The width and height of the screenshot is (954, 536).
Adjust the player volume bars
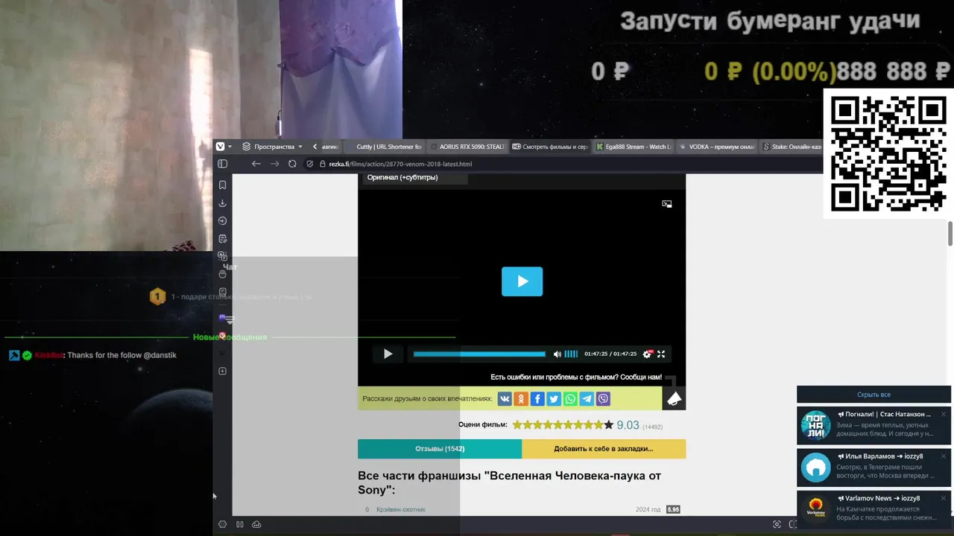click(571, 354)
